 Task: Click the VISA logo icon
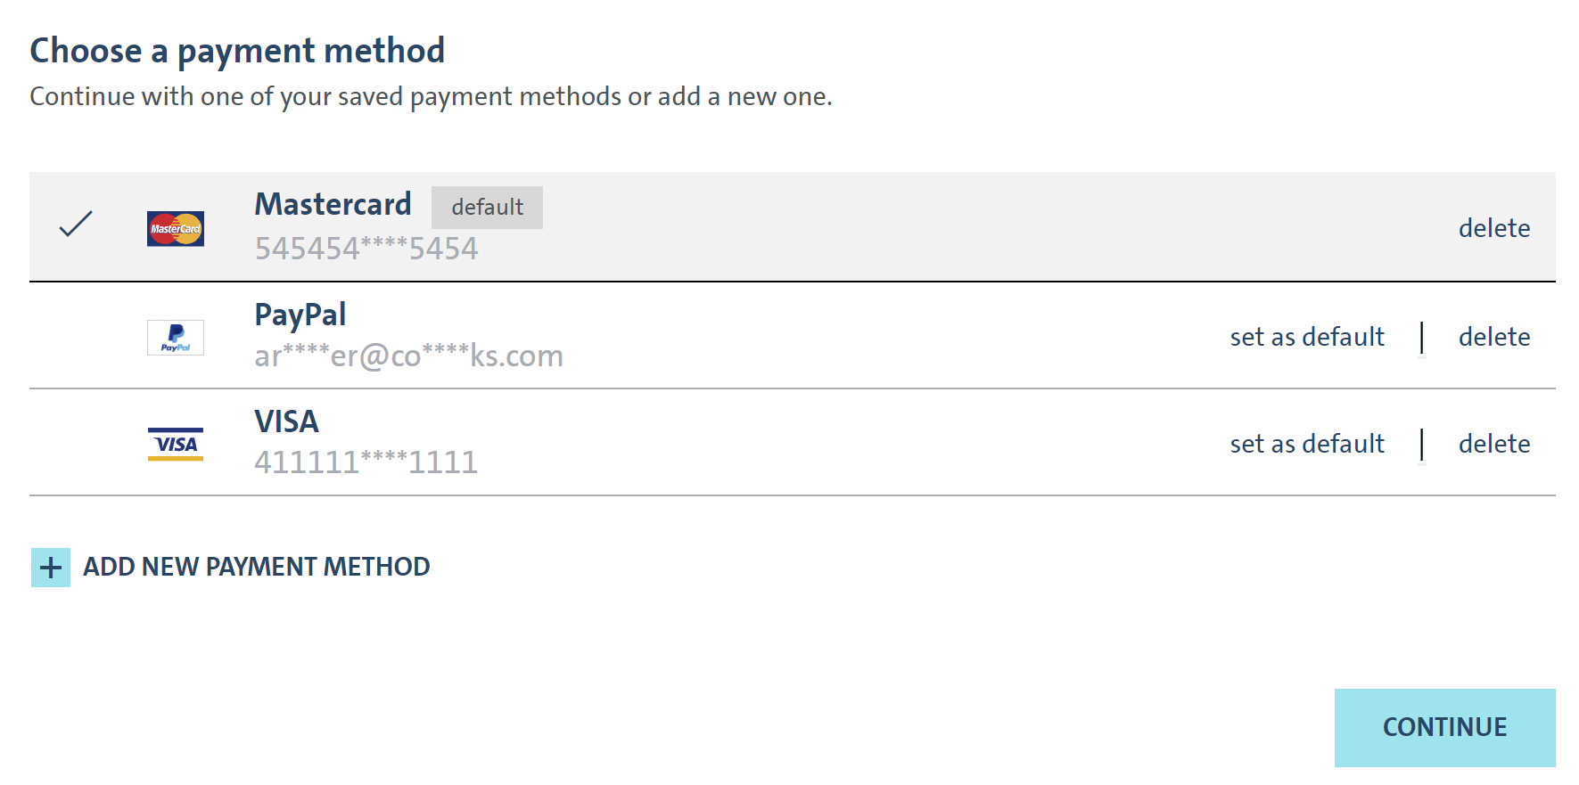coord(176,444)
